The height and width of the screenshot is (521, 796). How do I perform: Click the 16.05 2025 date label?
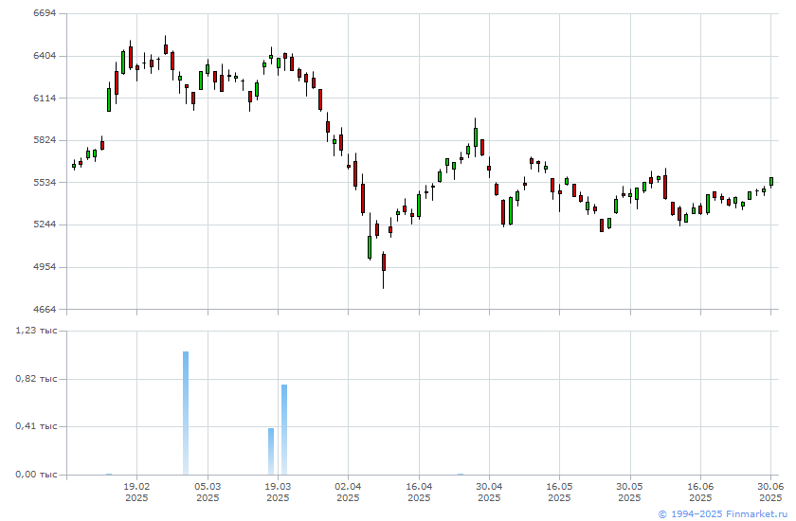pos(559,492)
